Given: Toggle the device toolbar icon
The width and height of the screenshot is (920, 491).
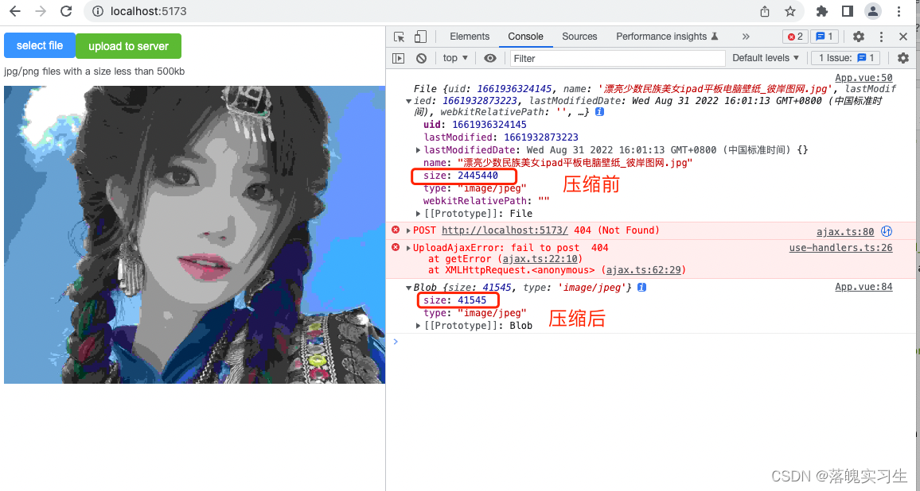Looking at the screenshot, I should 420,37.
